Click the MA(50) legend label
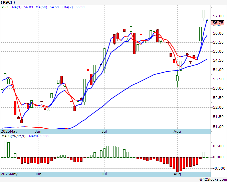The width and height of the screenshot is (227, 182). coord(41,7)
